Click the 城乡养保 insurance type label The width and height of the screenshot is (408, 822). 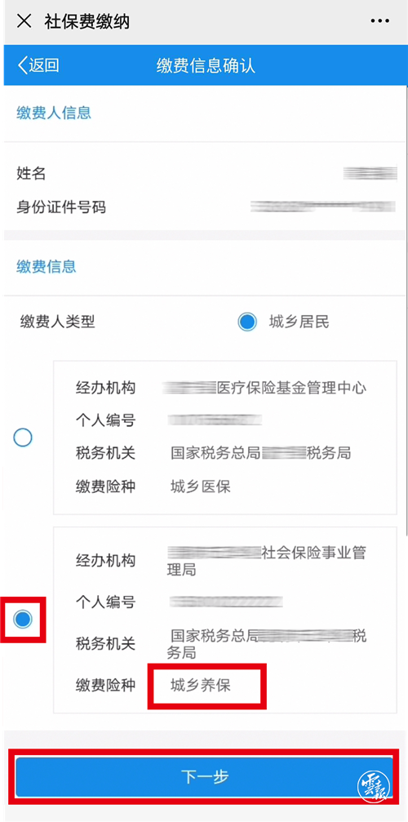[201, 685]
